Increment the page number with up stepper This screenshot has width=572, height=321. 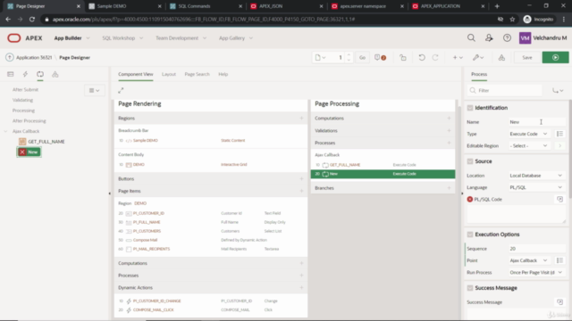point(349,55)
